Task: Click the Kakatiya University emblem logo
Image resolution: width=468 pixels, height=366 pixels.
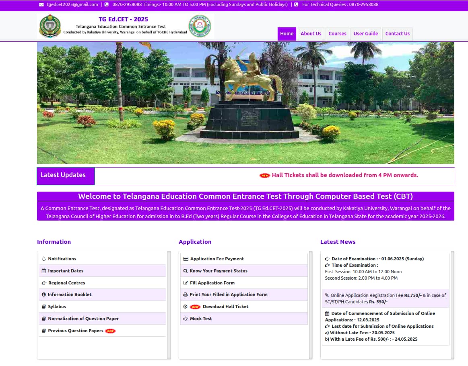Action: [50, 26]
